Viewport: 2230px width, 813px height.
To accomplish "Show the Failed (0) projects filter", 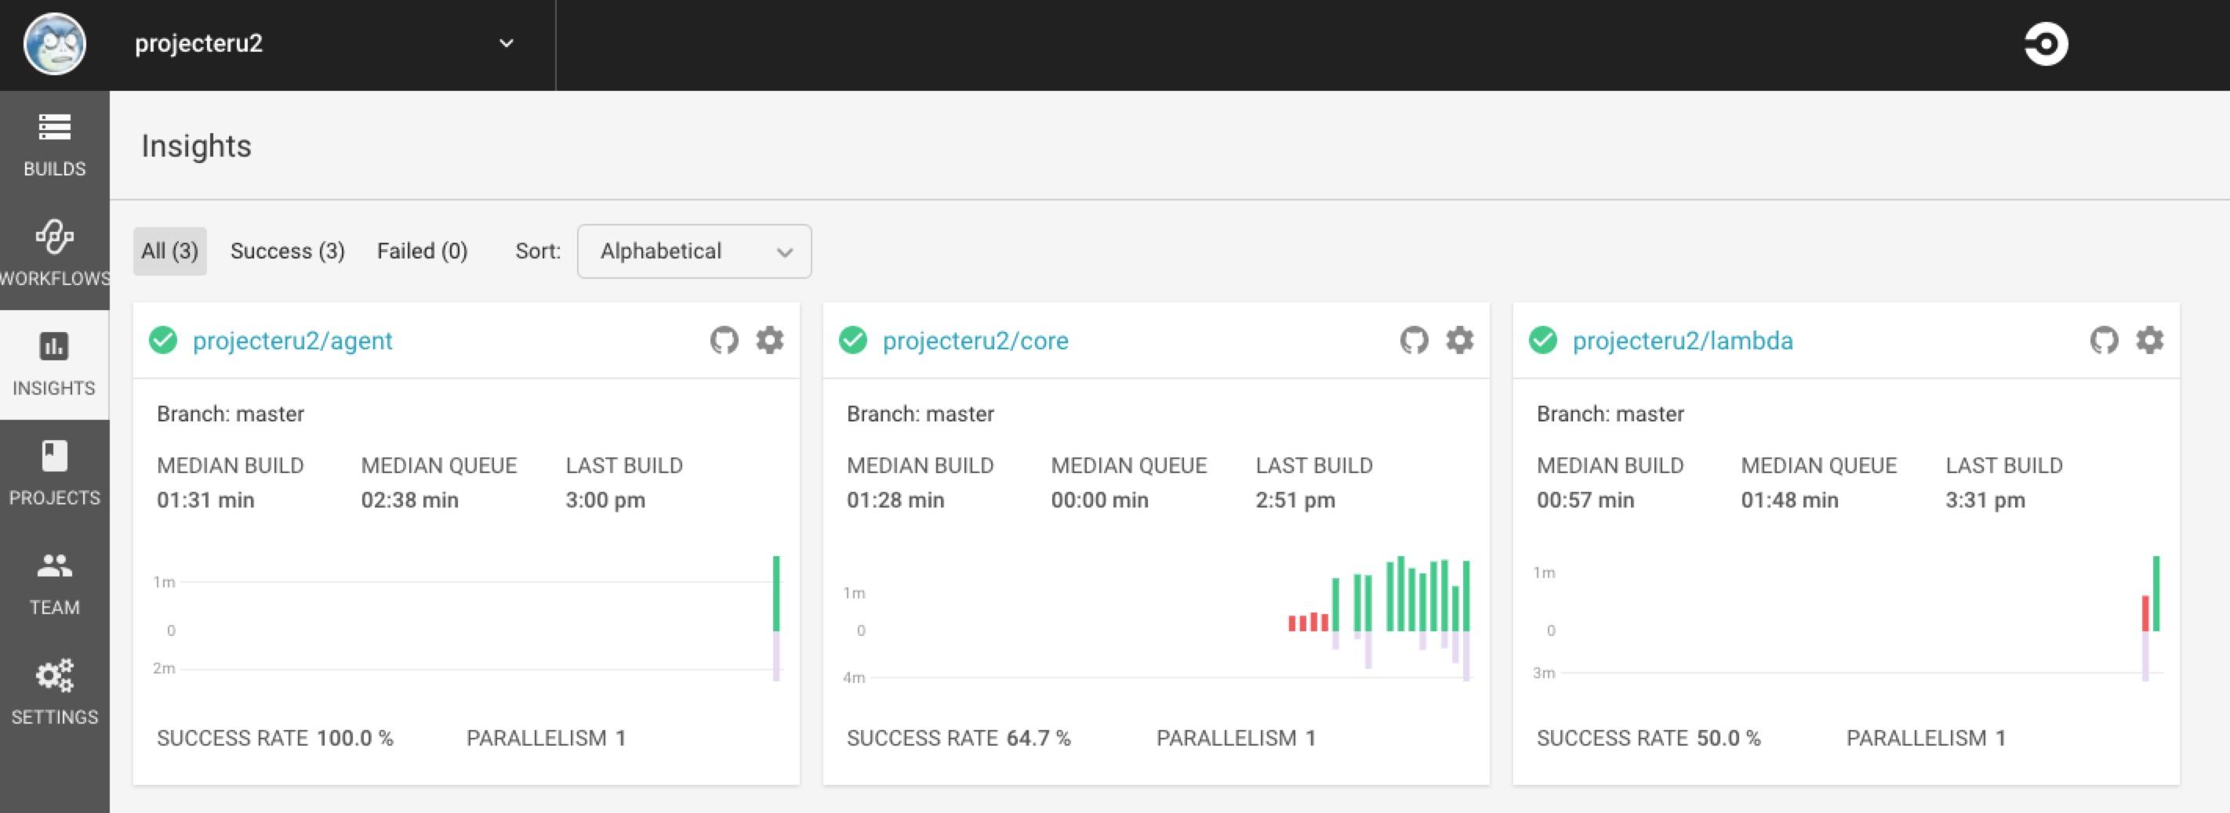I will click(423, 251).
